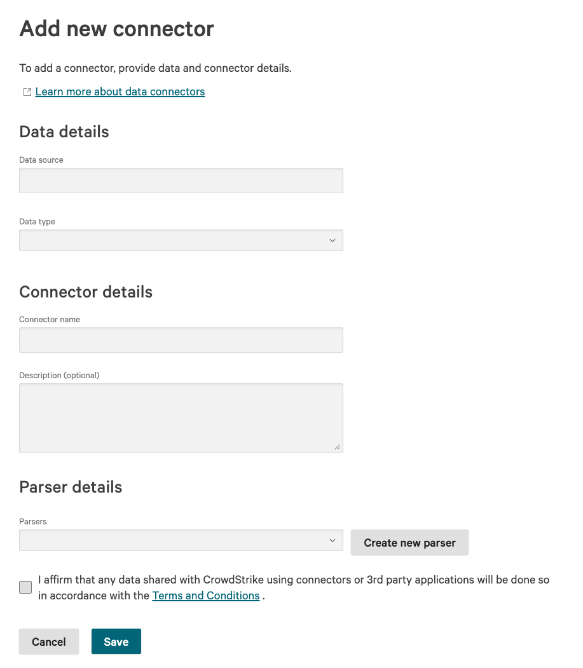Save the new connector
The height and width of the screenshot is (668, 583).
tap(116, 641)
